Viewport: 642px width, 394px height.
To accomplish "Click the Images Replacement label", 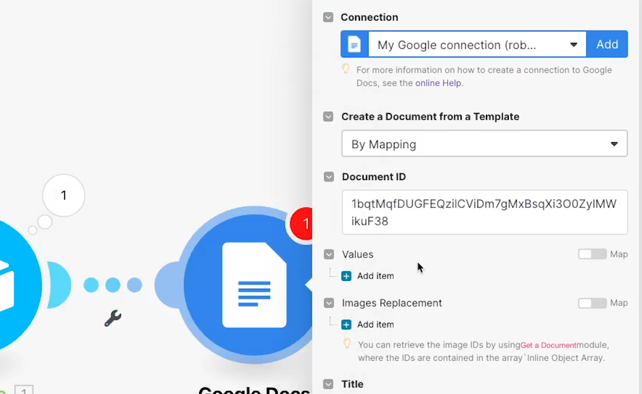I will [392, 303].
